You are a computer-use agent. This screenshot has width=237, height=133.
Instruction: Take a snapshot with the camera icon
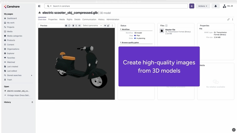(66, 26)
